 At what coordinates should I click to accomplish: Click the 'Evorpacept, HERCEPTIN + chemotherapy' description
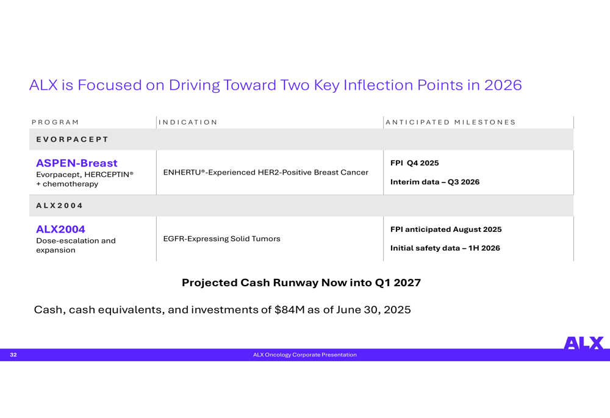click(85, 179)
